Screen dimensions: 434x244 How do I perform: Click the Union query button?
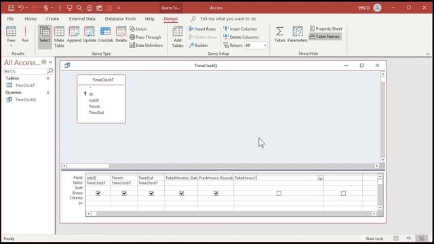[x=138, y=28]
